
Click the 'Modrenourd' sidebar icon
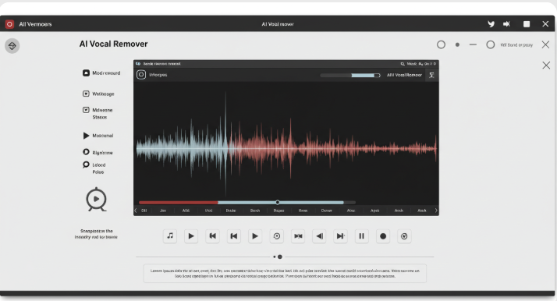click(86, 73)
